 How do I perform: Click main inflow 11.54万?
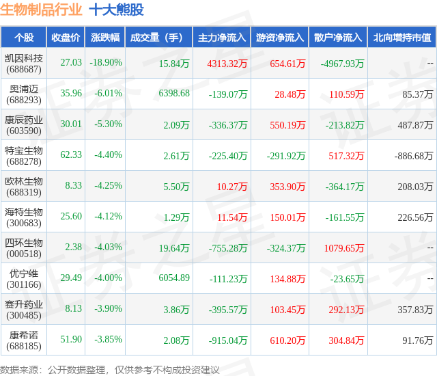coord(232,217)
